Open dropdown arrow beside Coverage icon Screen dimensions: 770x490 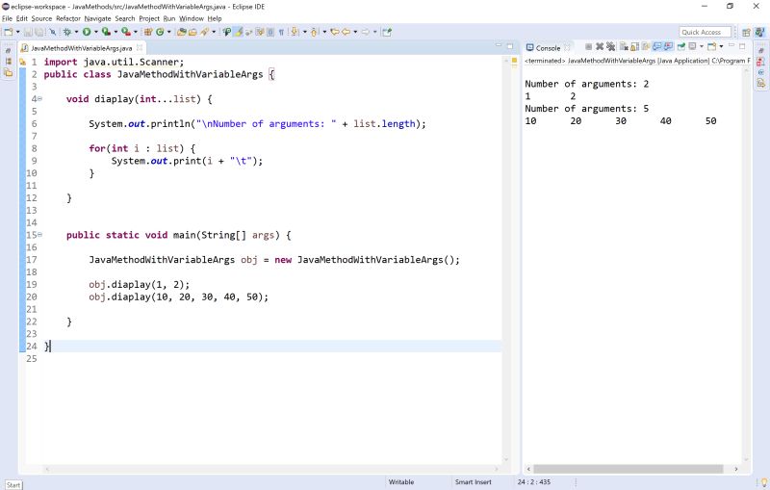coord(115,32)
